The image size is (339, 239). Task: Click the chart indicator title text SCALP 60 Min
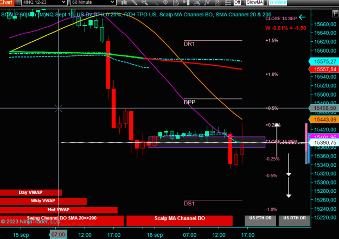tap(18, 15)
